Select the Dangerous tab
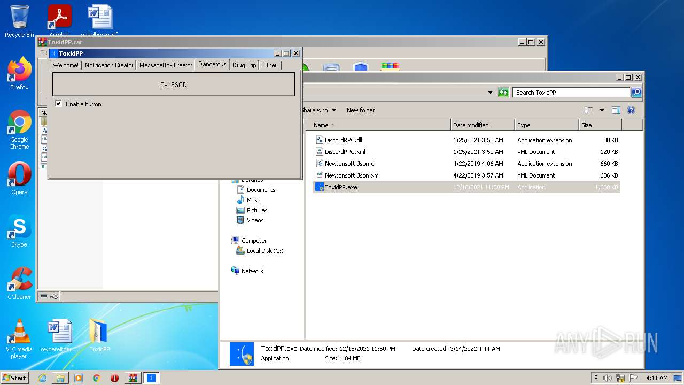Screen dimensions: 684x385 click(x=212, y=64)
